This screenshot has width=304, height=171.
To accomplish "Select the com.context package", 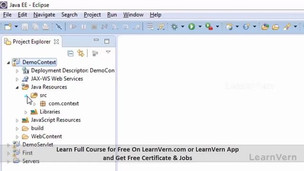I will click(x=64, y=104).
